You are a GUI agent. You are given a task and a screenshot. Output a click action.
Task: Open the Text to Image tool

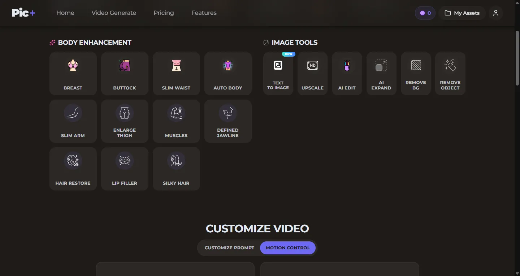[278, 74]
